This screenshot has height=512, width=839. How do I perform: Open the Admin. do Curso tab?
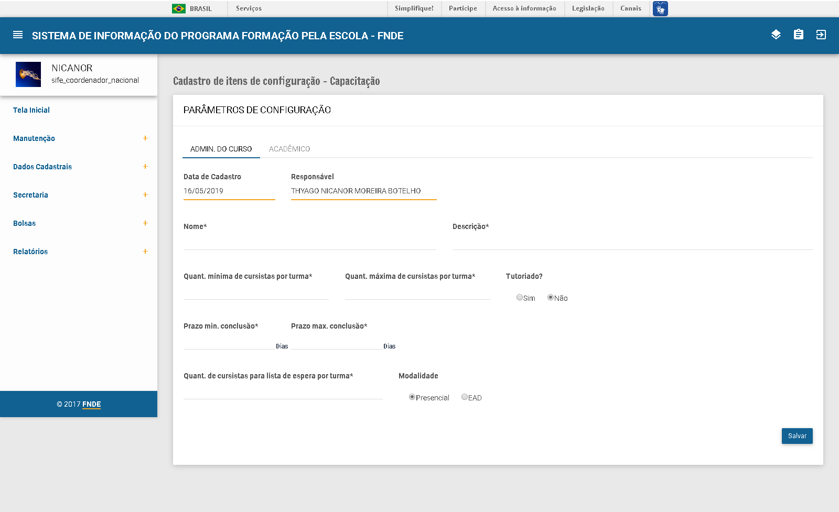(x=221, y=149)
